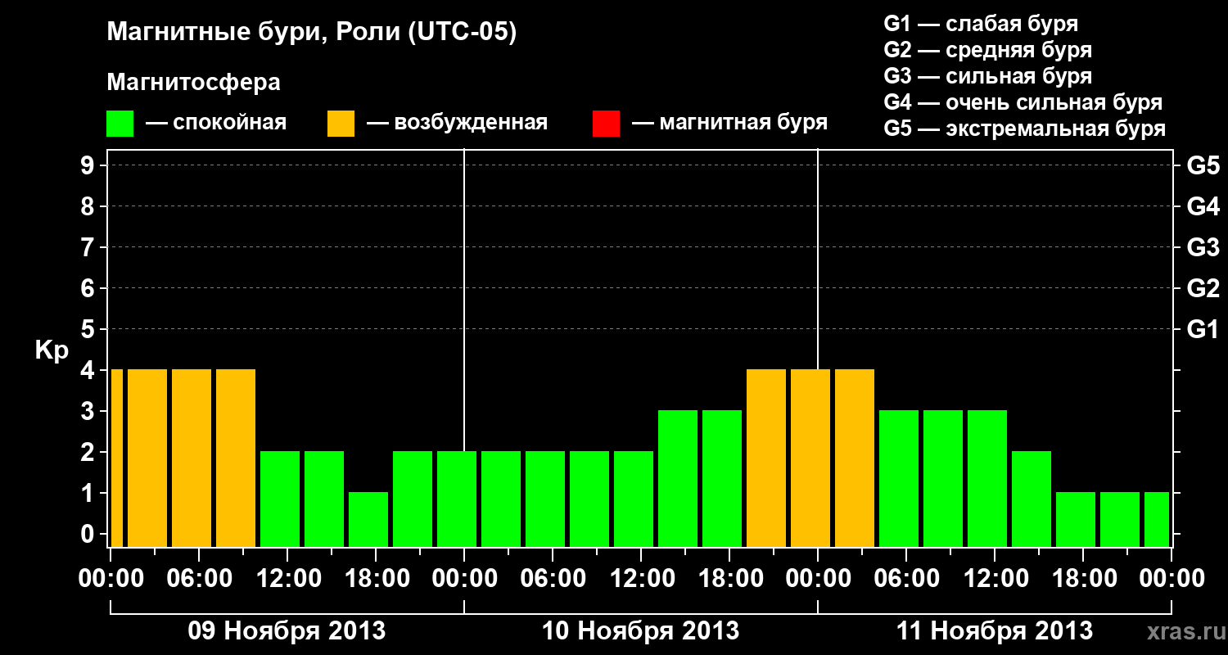Click 'G4 — очень сильная буря' legend line
The height and width of the screenshot is (655, 1228).
1023,102
